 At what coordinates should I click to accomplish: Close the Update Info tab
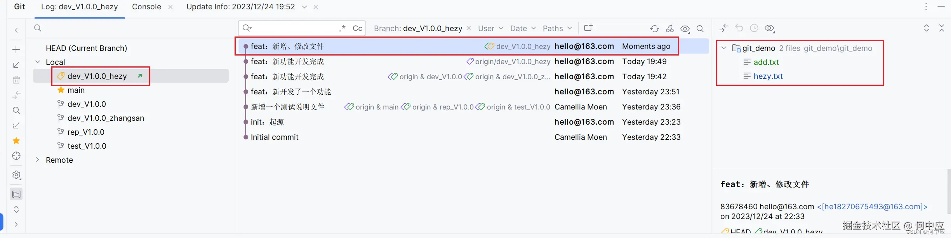click(x=316, y=7)
